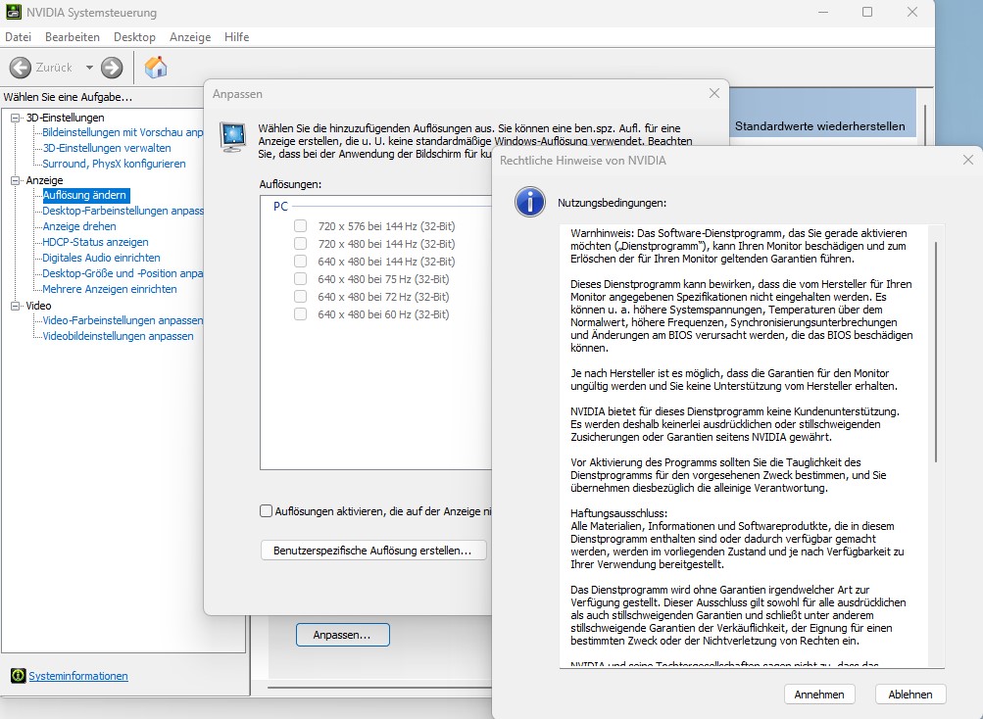This screenshot has height=719, width=983.
Task: Select HDCP-Status anzeigen tree item
Action: [95, 242]
